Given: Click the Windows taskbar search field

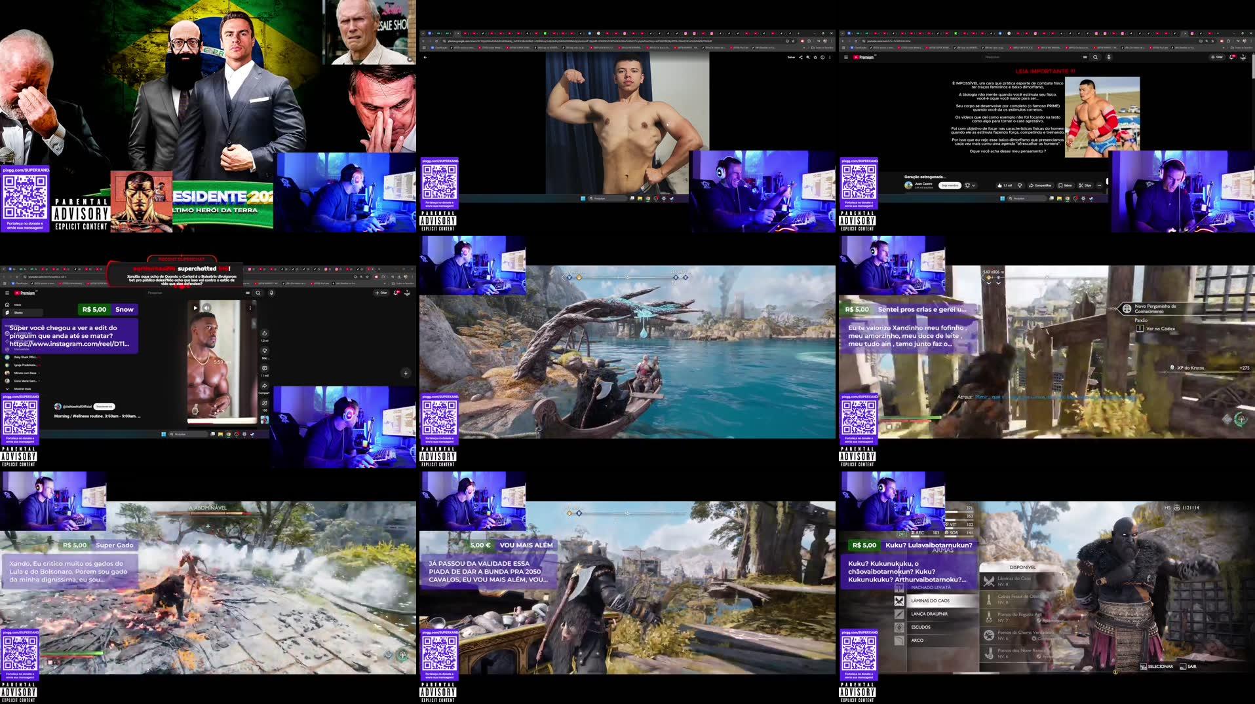Looking at the screenshot, I should point(188,434).
